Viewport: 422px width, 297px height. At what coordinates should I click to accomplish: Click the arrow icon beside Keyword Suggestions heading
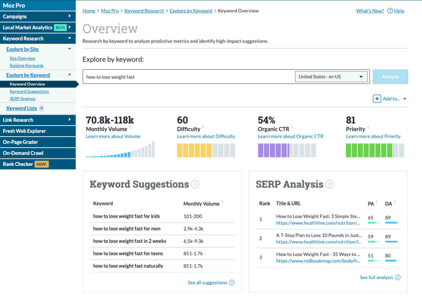195,184
